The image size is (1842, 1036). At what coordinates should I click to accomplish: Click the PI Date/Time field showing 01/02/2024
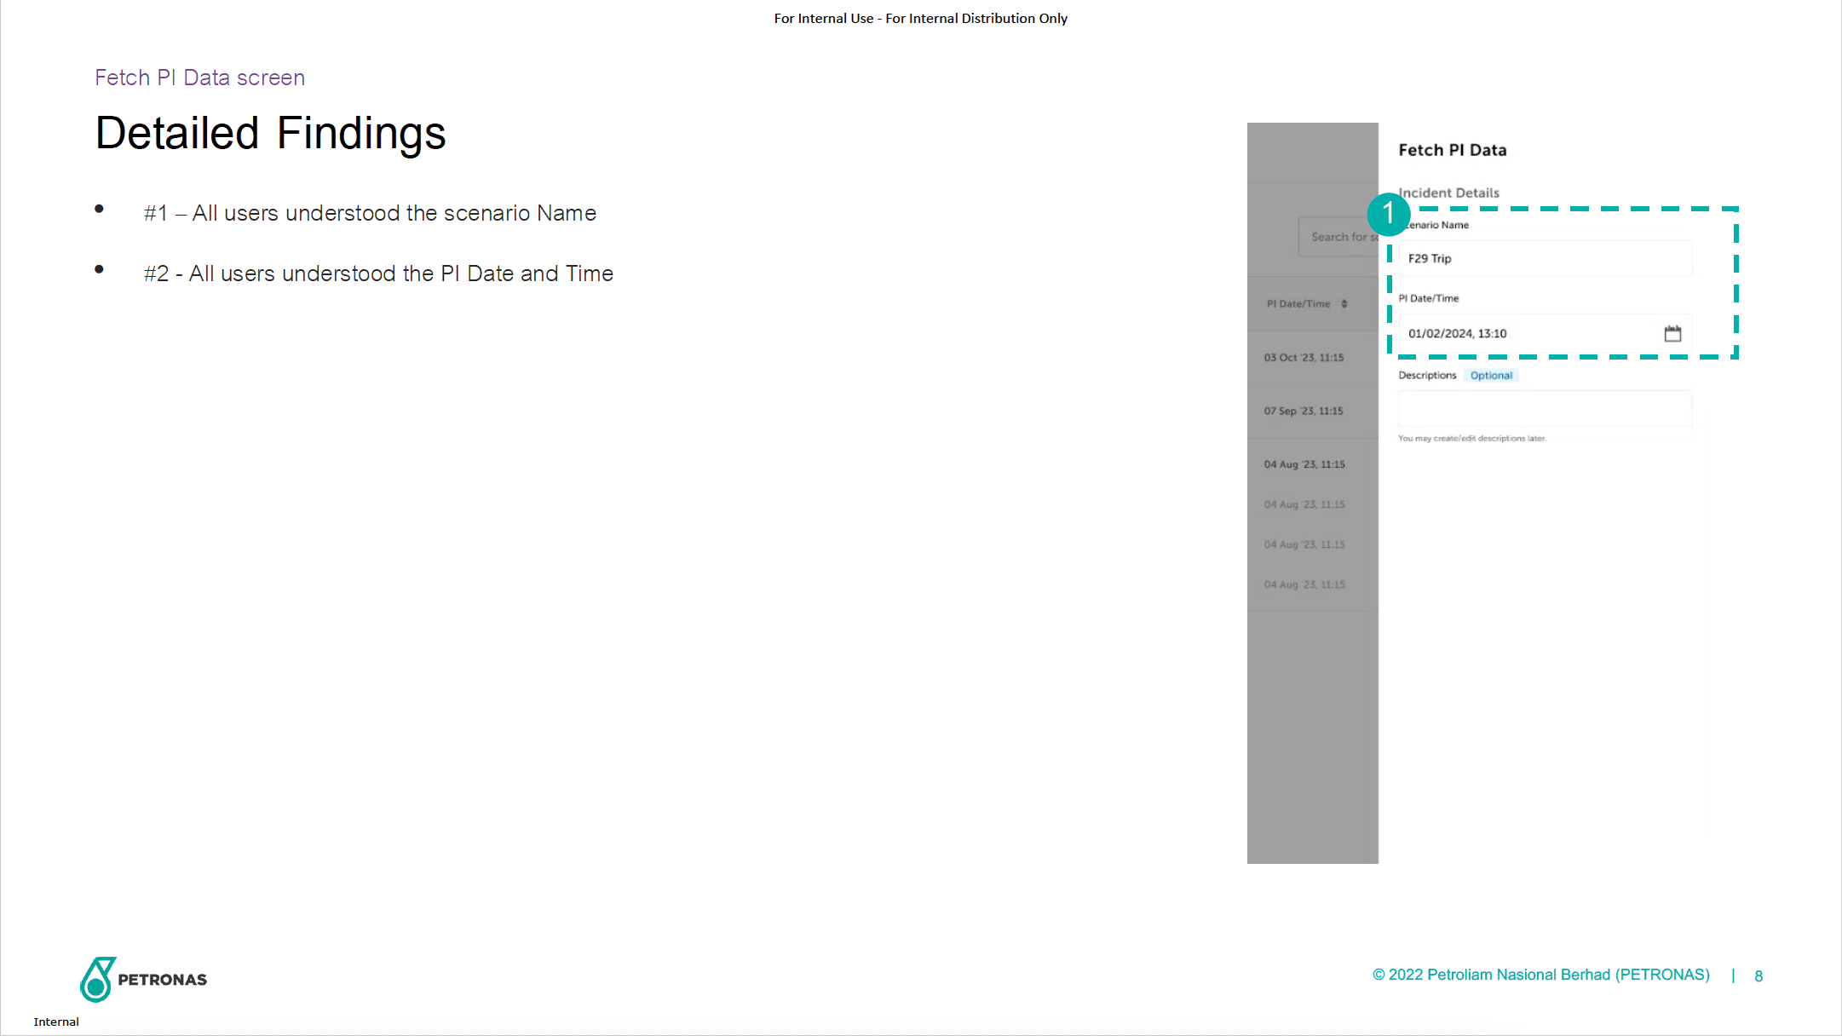(1525, 333)
